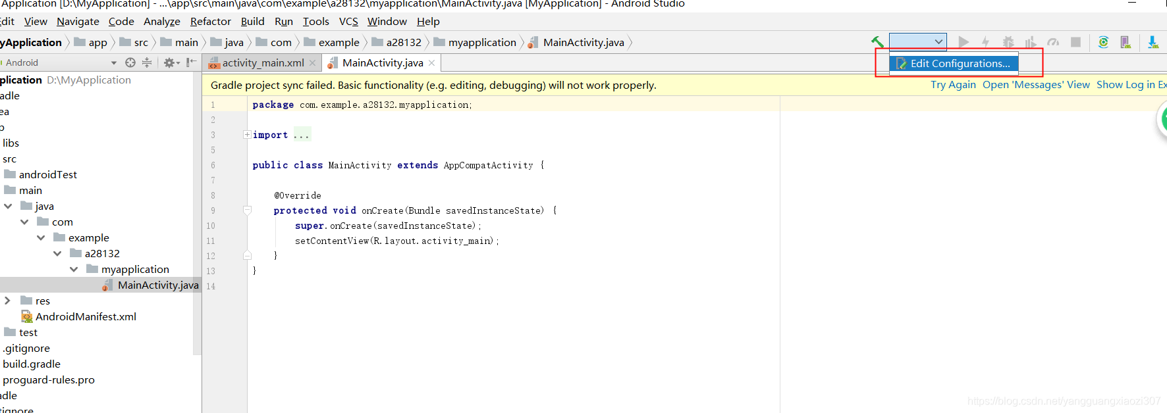Click the Scroll from Source target icon
The image size is (1167, 413).
click(130, 62)
